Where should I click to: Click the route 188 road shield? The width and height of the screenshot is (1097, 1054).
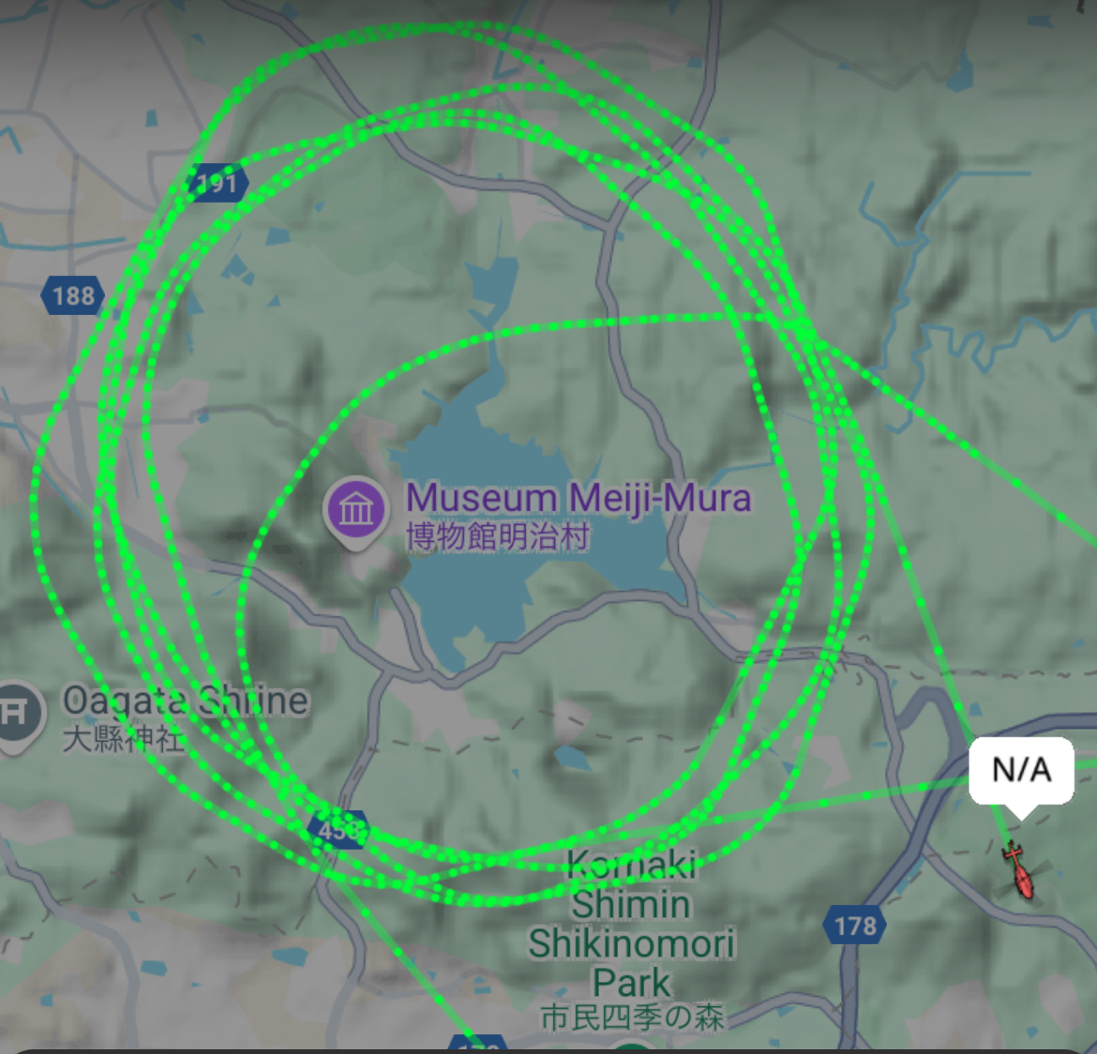tap(73, 295)
